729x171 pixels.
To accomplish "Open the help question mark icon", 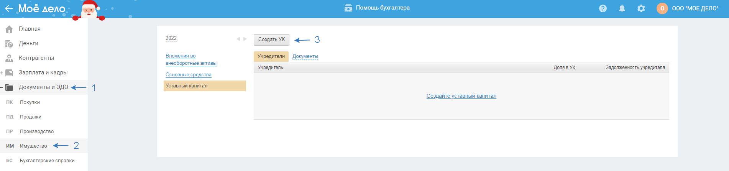I will [x=603, y=8].
